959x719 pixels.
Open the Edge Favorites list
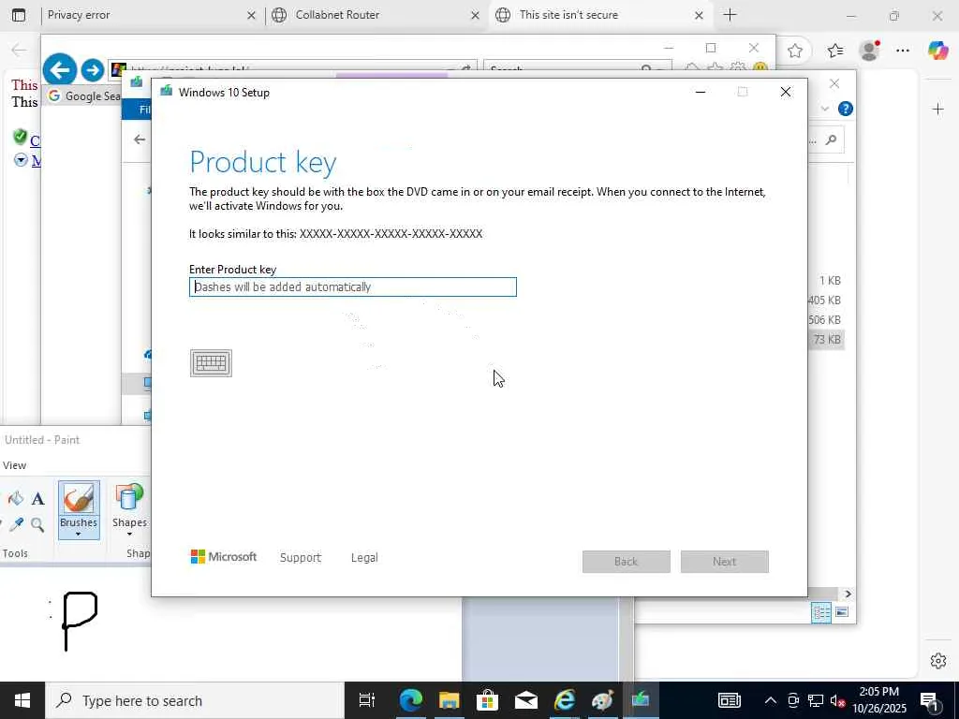834,51
